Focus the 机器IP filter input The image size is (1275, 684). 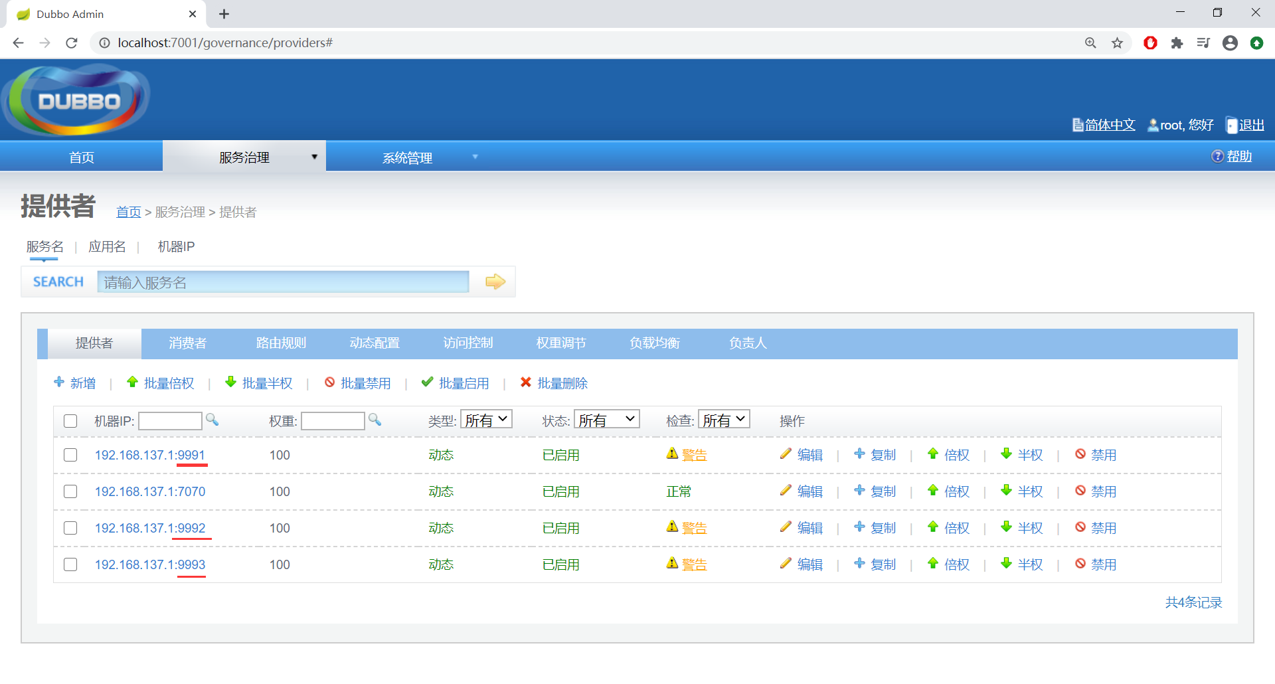pos(170,420)
